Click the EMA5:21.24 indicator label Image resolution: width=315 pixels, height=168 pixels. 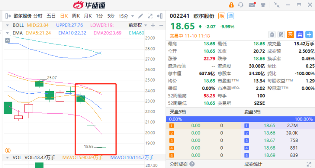click(x=38, y=33)
